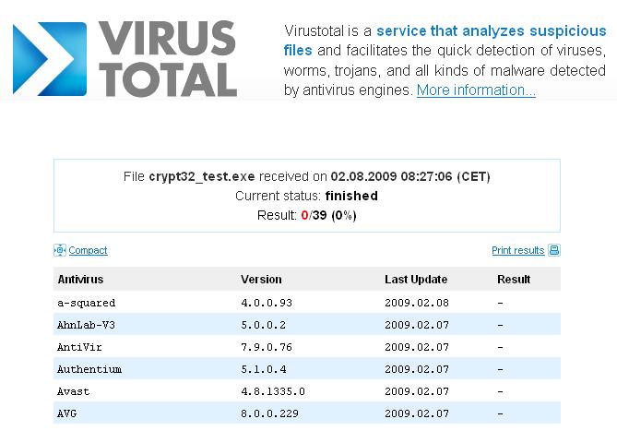Click the Avast version 4.8.1335.0
The height and width of the screenshot is (431, 617).
coord(272,391)
